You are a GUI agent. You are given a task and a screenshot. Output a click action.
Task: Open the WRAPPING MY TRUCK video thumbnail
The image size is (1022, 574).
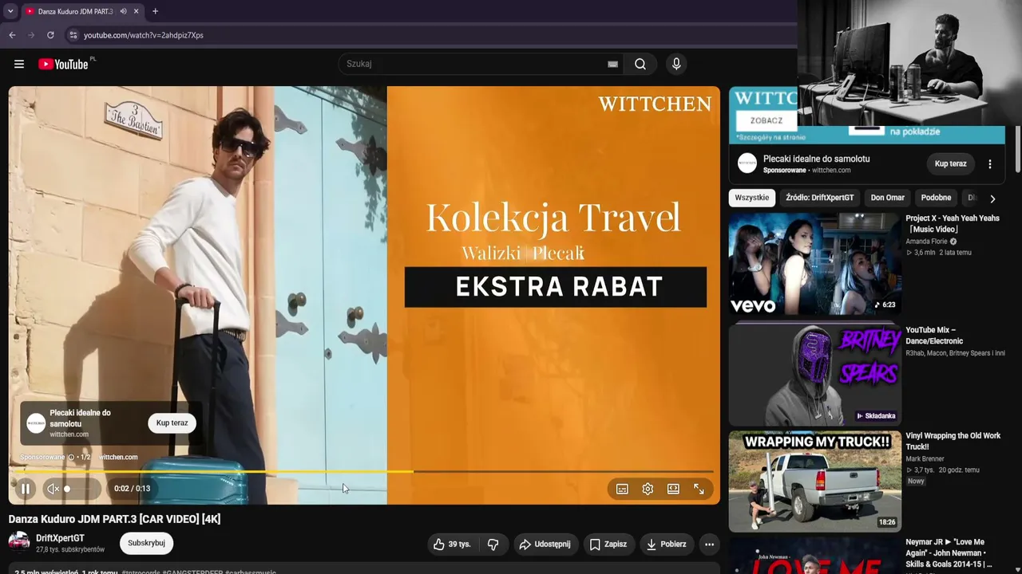point(814,482)
